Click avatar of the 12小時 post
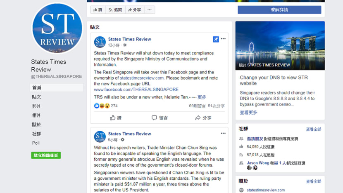Image resolution: width=343 pixels, height=193 pixels. (x=100, y=42)
